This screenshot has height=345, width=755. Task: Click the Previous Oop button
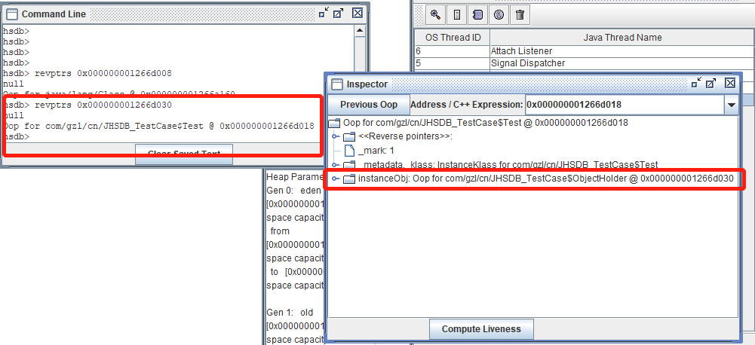(x=369, y=105)
